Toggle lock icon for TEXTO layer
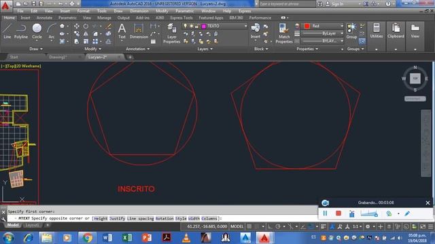Image resolution: width=435 pixels, height=244 pixels. pyautogui.click(x=196, y=26)
